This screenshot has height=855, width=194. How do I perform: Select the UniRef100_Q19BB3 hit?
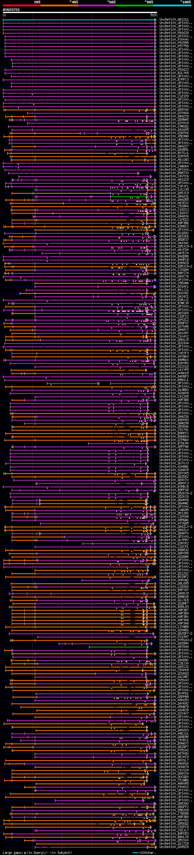click(174, 390)
